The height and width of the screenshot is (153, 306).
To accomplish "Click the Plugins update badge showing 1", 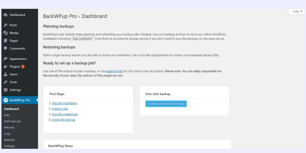I will pos(23,67).
